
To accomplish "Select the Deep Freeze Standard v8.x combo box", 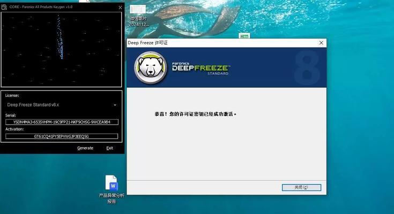I will click(62, 105).
